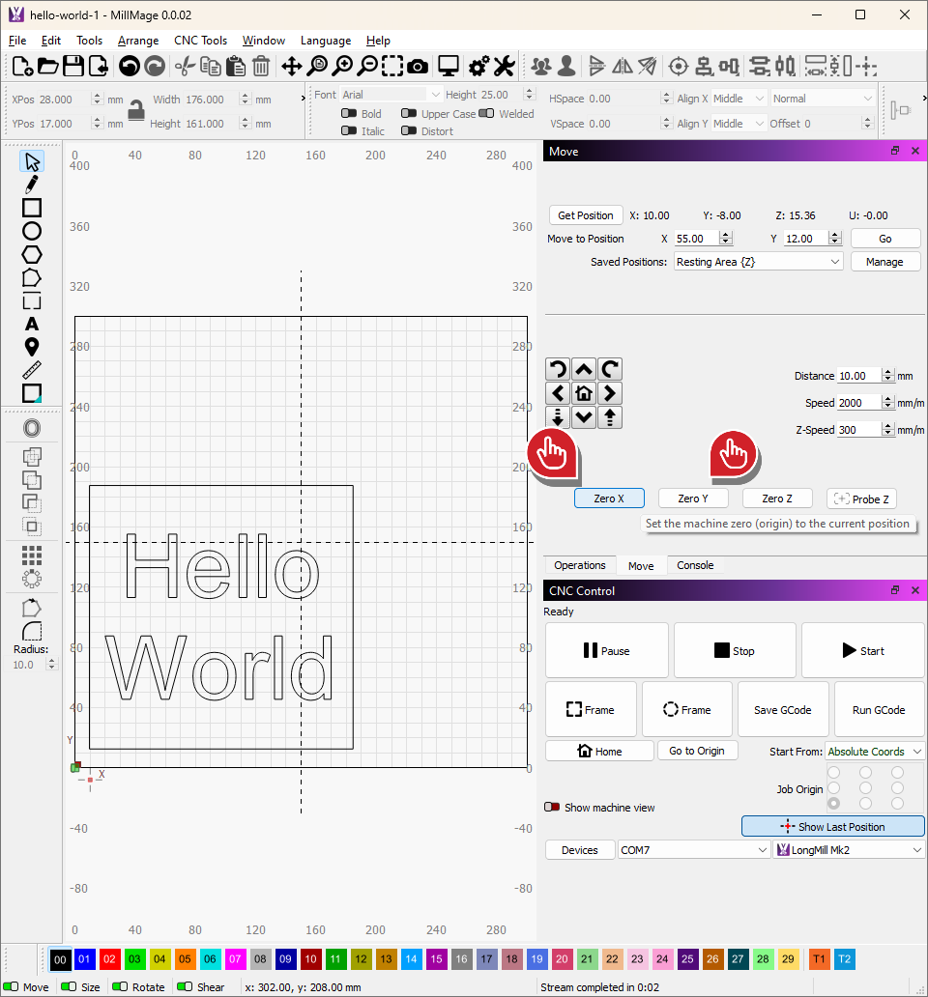Toggle the Bold text switch
928x997 pixels.
click(x=349, y=114)
